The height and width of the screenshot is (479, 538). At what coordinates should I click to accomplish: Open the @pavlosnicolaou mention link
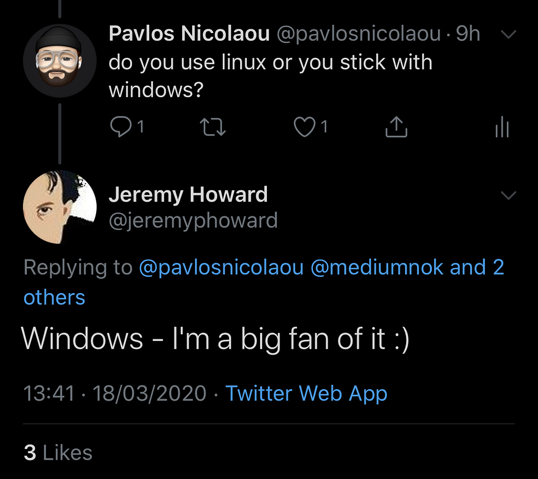[221, 267]
